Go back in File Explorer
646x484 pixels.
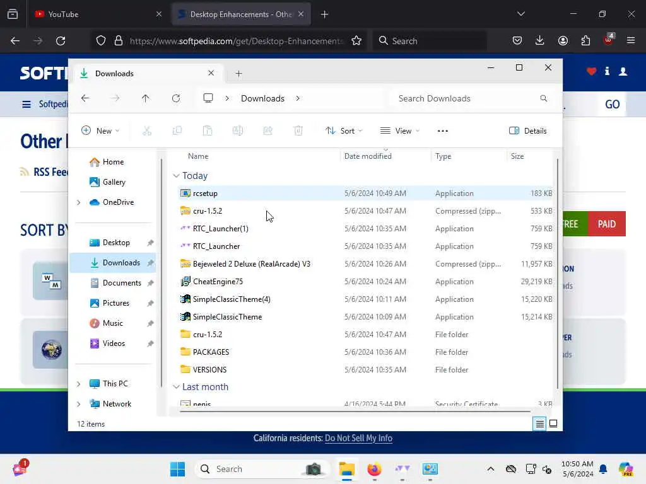tap(85, 98)
